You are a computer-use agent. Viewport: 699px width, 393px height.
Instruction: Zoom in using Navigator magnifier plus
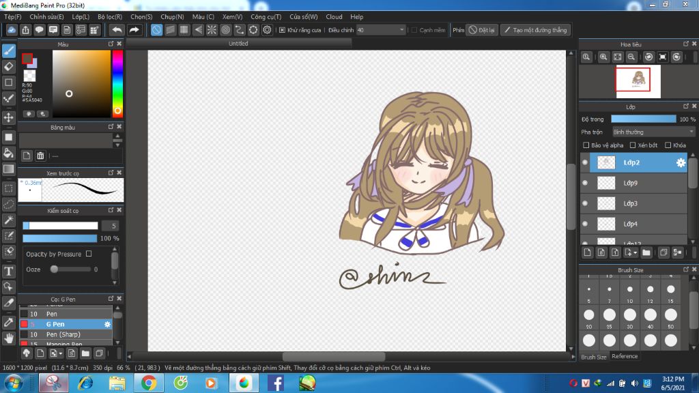tap(603, 57)
